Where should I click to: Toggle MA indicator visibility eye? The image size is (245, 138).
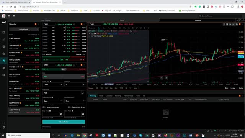click(92, 34)
